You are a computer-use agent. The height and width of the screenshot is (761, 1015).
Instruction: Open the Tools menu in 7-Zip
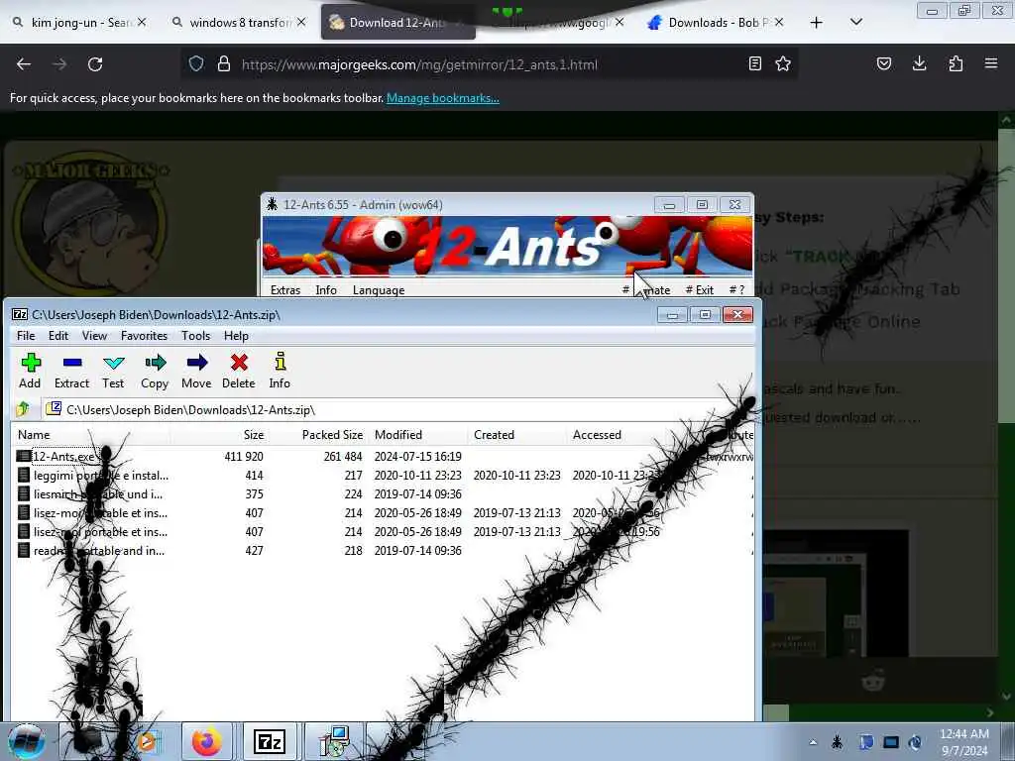click(195, 336)
